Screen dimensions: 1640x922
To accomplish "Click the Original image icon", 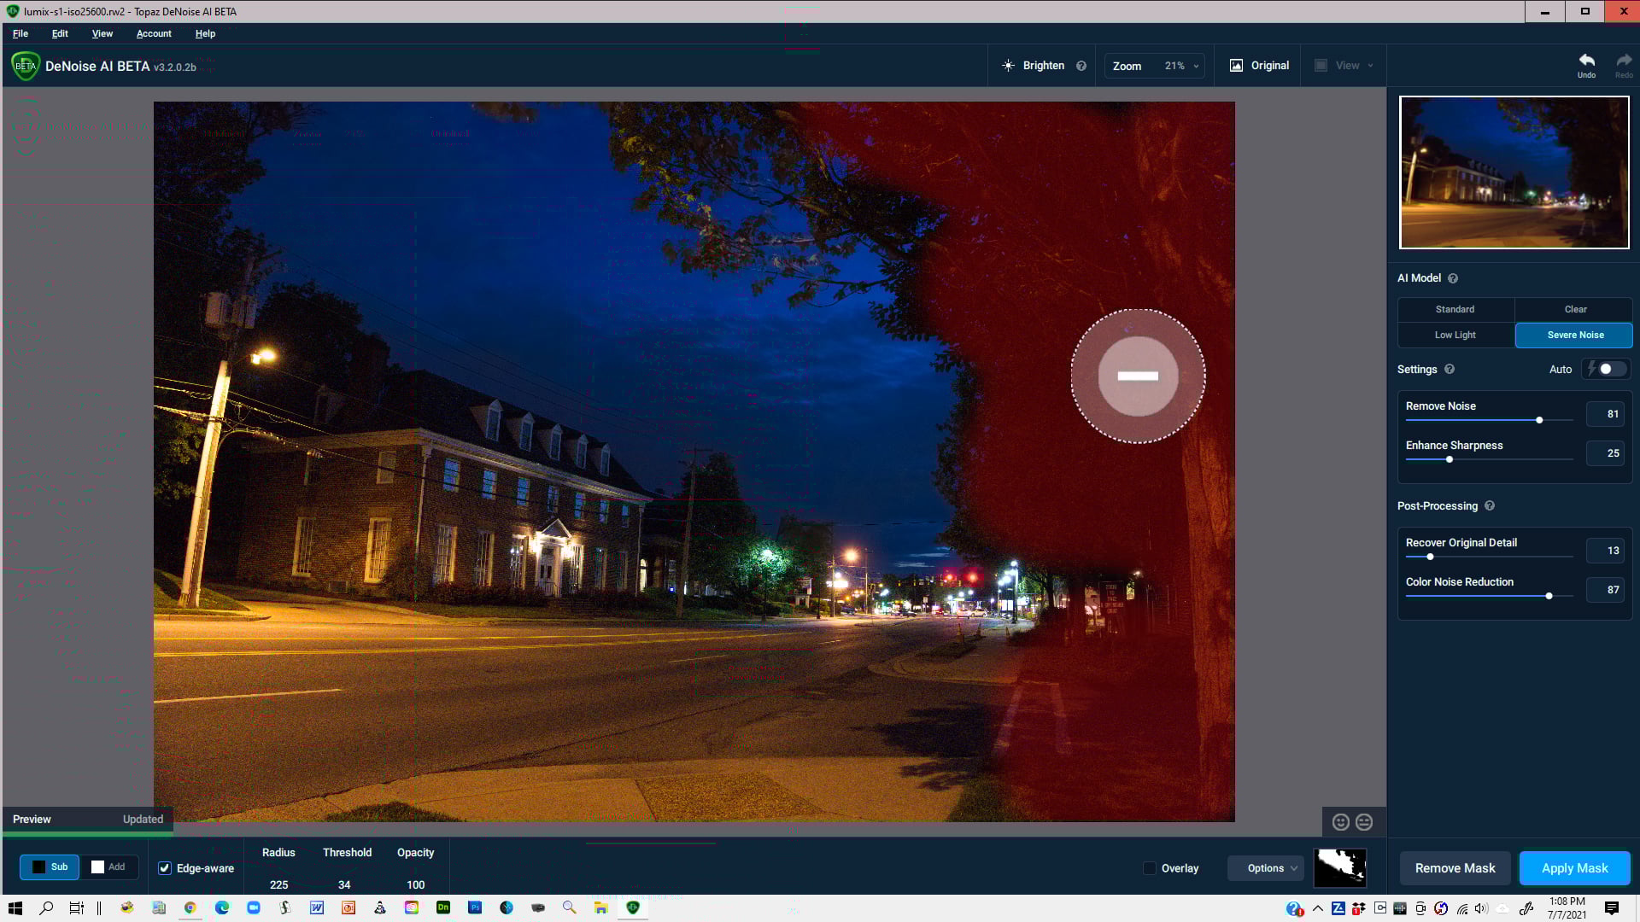I will point(1236,66).
